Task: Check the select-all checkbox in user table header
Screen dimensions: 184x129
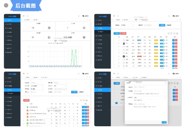Action: [x=114, y=37]
